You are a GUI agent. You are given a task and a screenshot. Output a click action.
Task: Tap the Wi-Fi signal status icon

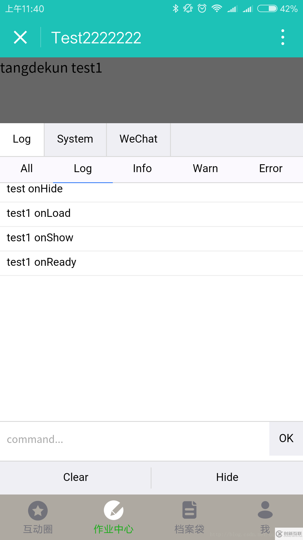tap(217, 9)
